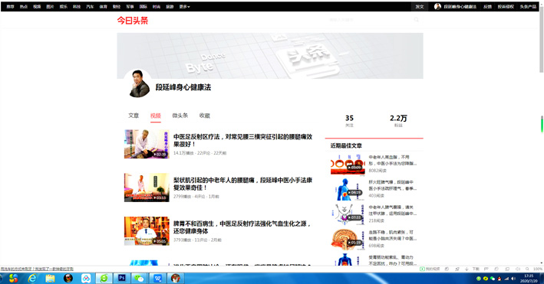This screenshot has width=544, height=284.
Task: Click browser status bar mute speaker icon
Action: [518, 269]
